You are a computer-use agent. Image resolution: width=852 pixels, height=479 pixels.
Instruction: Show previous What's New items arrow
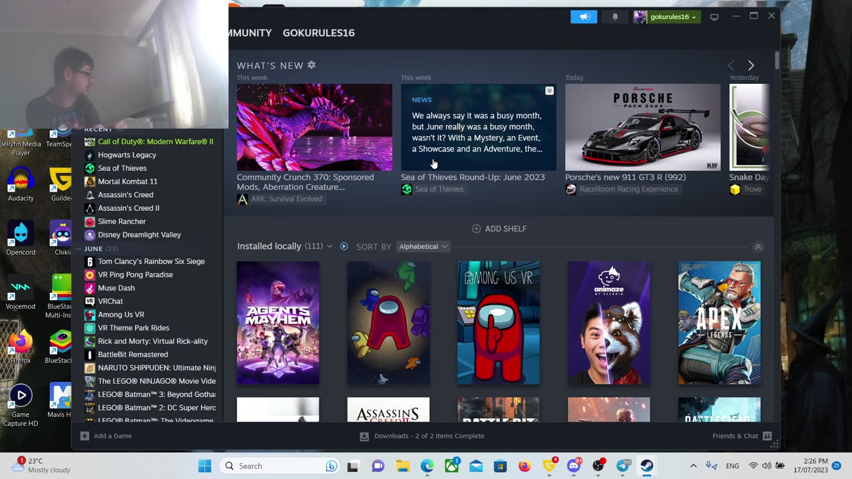click(x=731, y=65)
